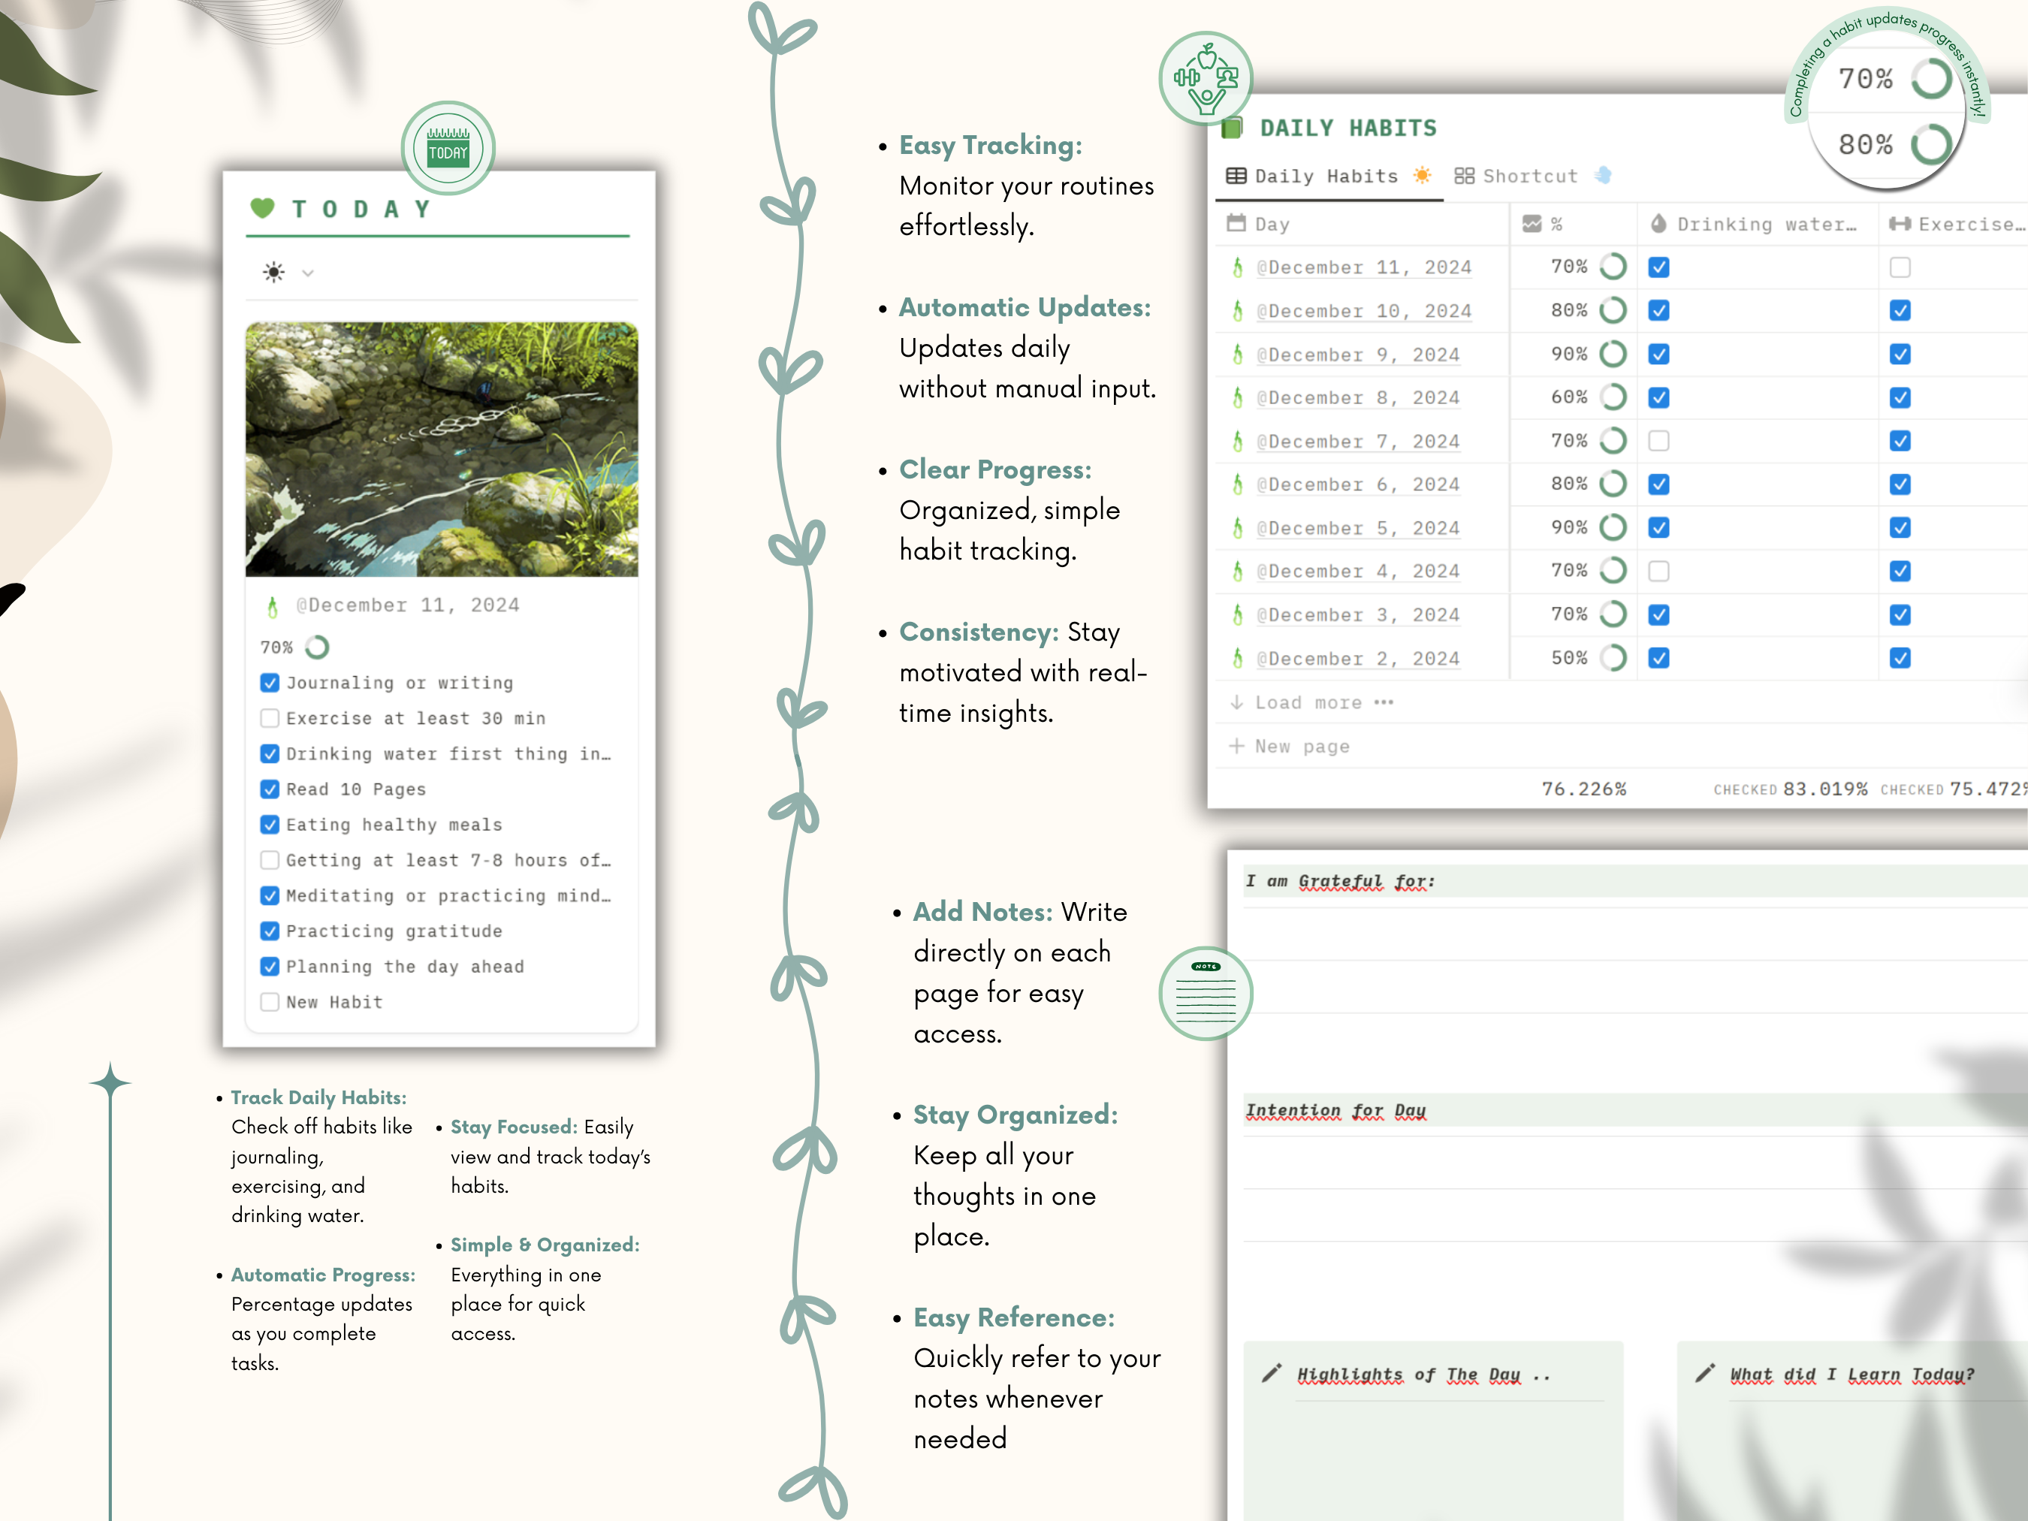Click the flame icon on December 7 row
This screenshot has width=2028, height=1521.
pyautogui.click(x=1238, y=441)
